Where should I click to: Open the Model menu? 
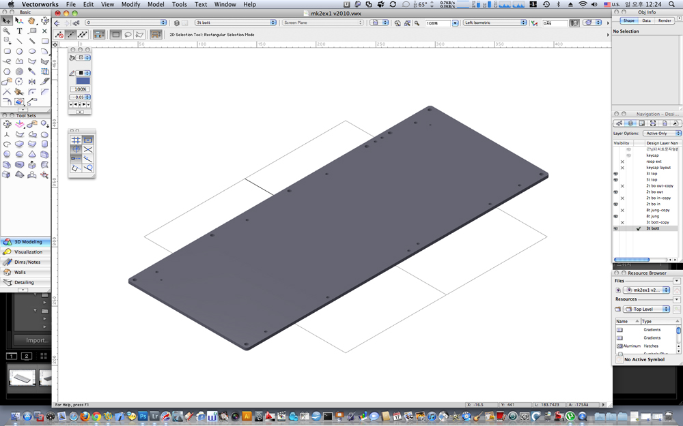[x=156, y=4]
